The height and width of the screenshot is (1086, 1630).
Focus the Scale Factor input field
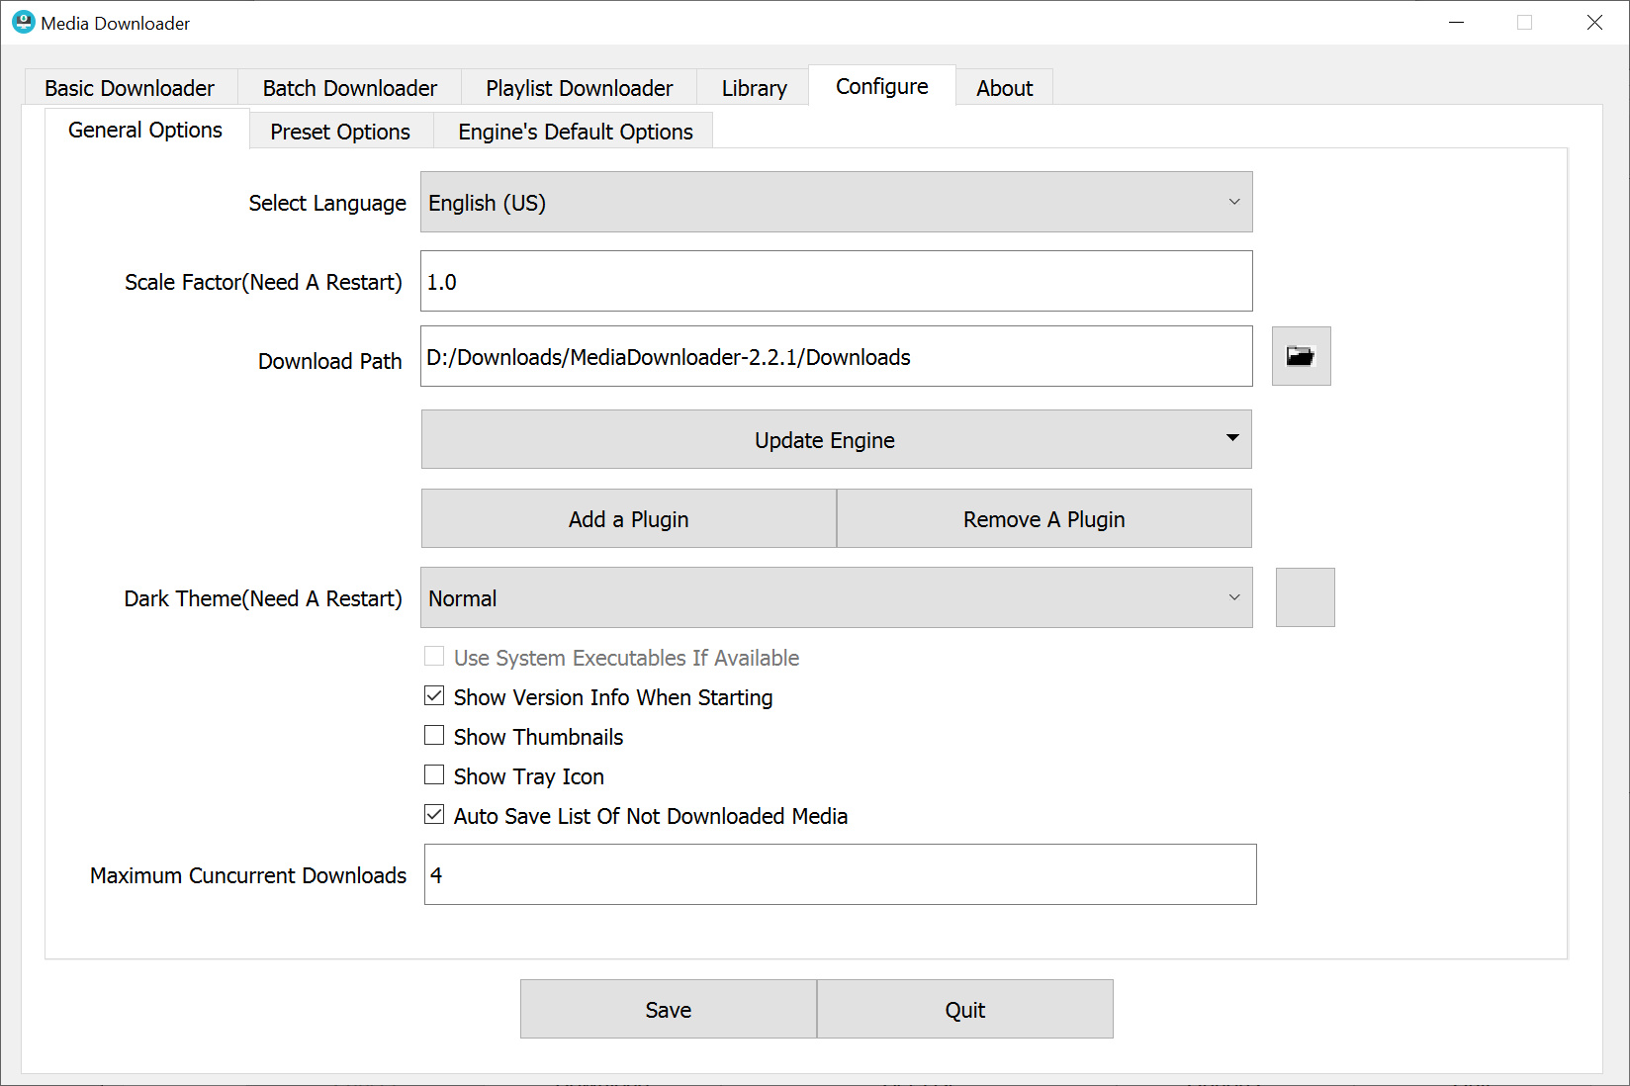pos(837,281)
